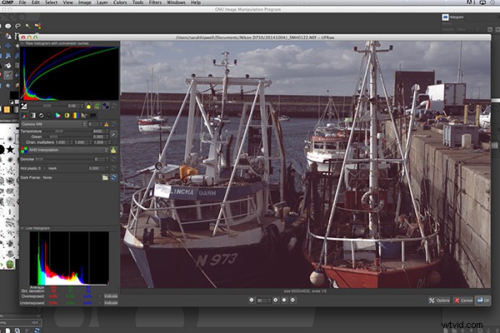
Task: Open the Layer menu
Action: [102, 2]
